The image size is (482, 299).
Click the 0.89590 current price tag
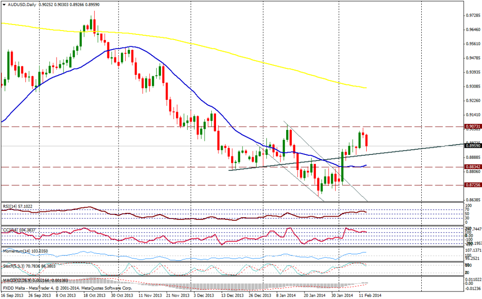coord(472,146)
